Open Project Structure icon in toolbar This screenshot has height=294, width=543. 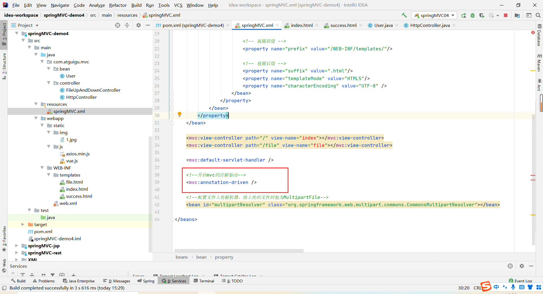517,16
